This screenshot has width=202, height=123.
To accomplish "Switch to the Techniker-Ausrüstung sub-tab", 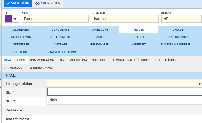I will click(x=130, y=60).
